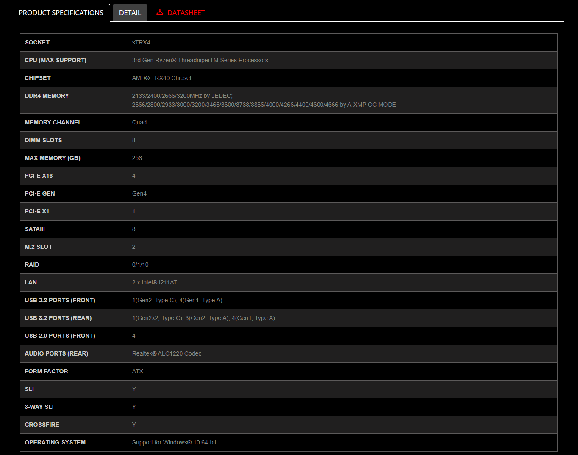Click the Windows 10 64-bit support text
Screen dimensions: 578x455
pos(174,442)
